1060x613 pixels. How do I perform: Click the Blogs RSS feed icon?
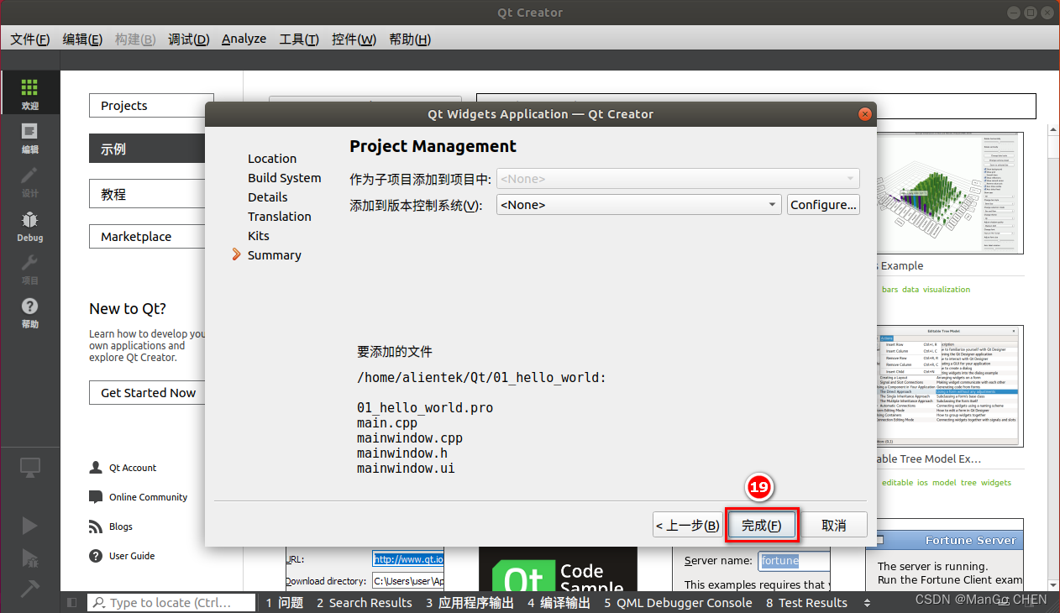click(96, 527)
